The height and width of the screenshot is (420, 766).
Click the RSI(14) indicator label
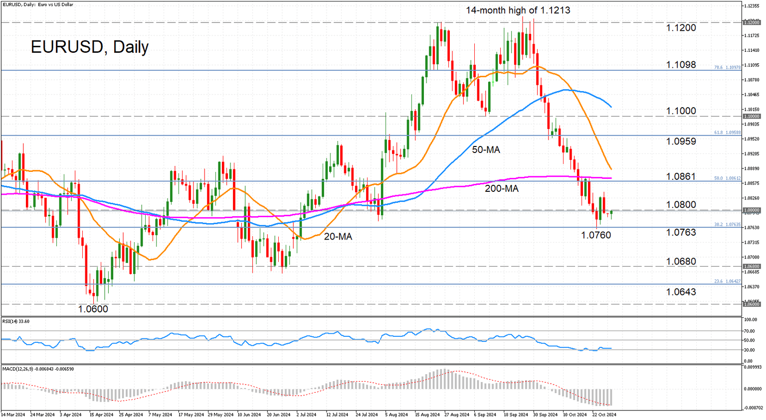[x=15, y=321]
